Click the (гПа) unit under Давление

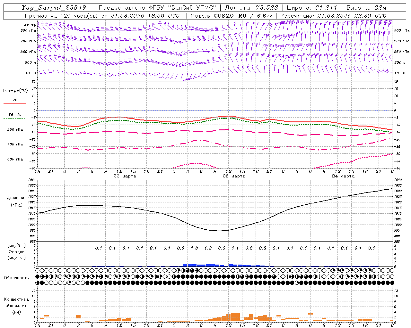17,205
